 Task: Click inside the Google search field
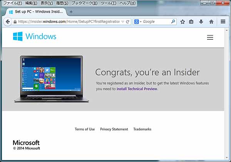(156, 22)
